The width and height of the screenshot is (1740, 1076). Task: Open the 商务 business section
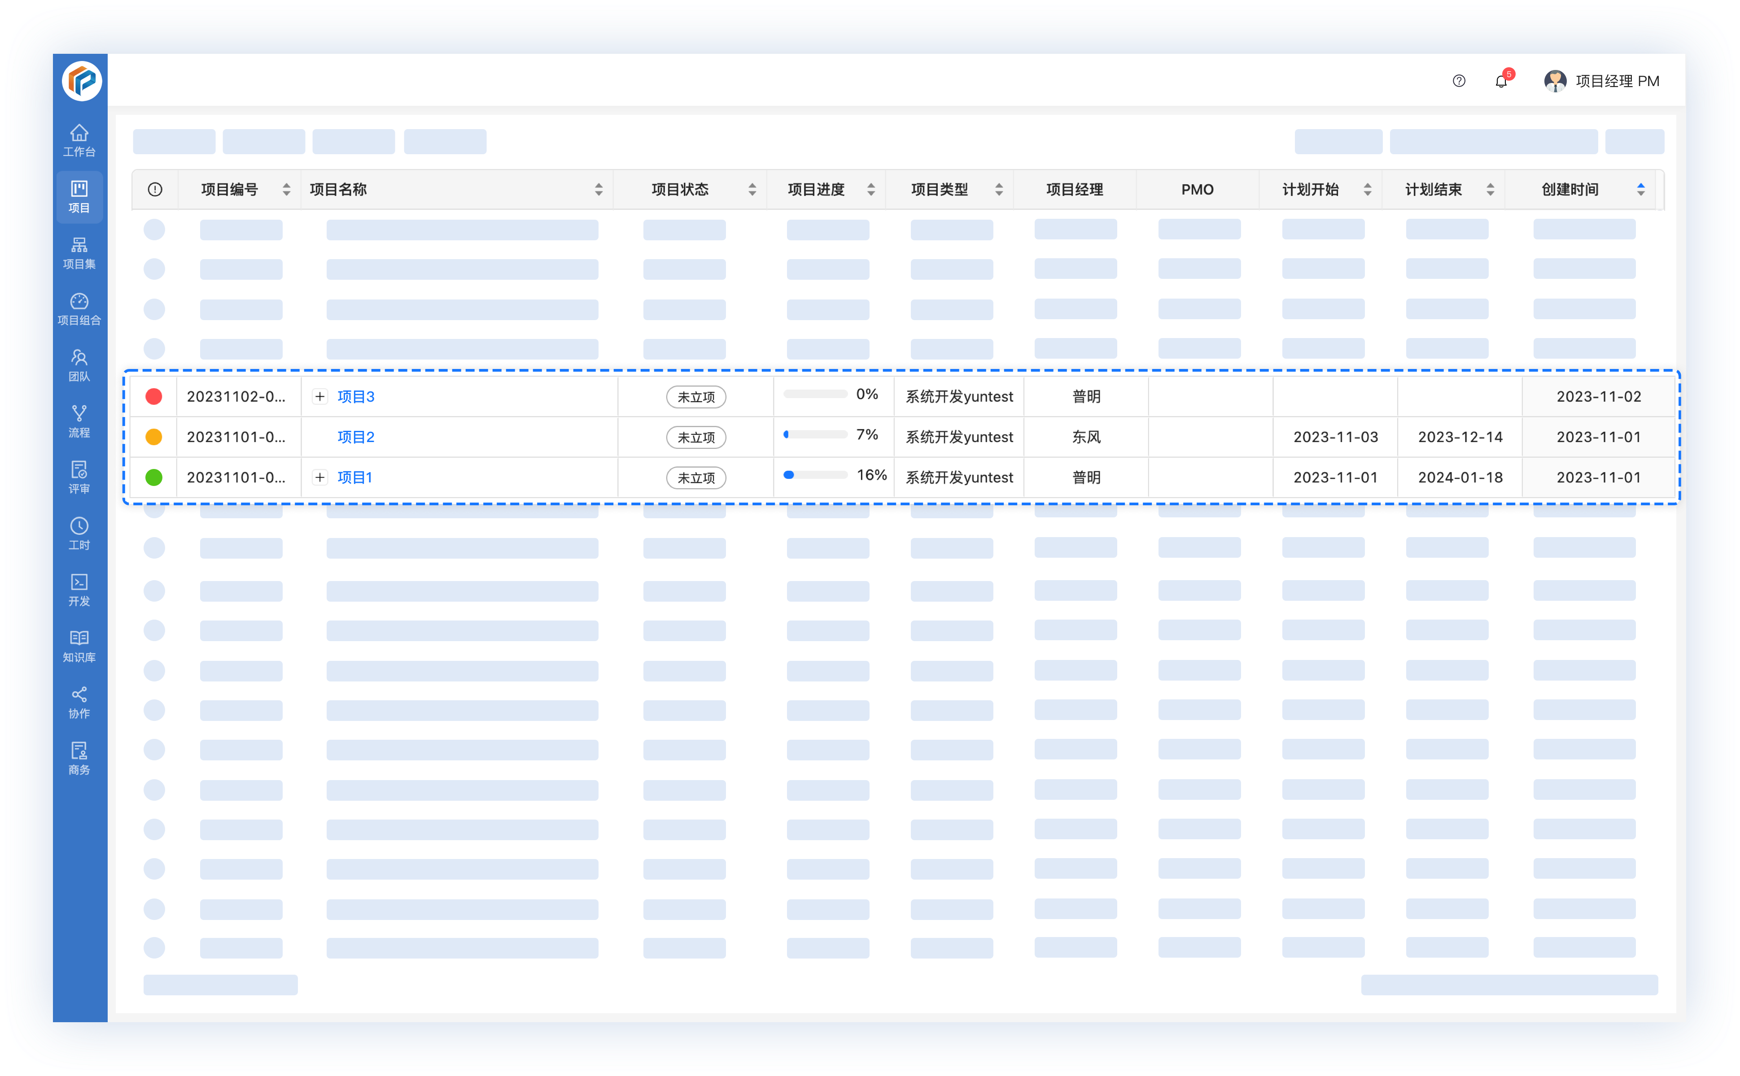[x=79, y=759]
